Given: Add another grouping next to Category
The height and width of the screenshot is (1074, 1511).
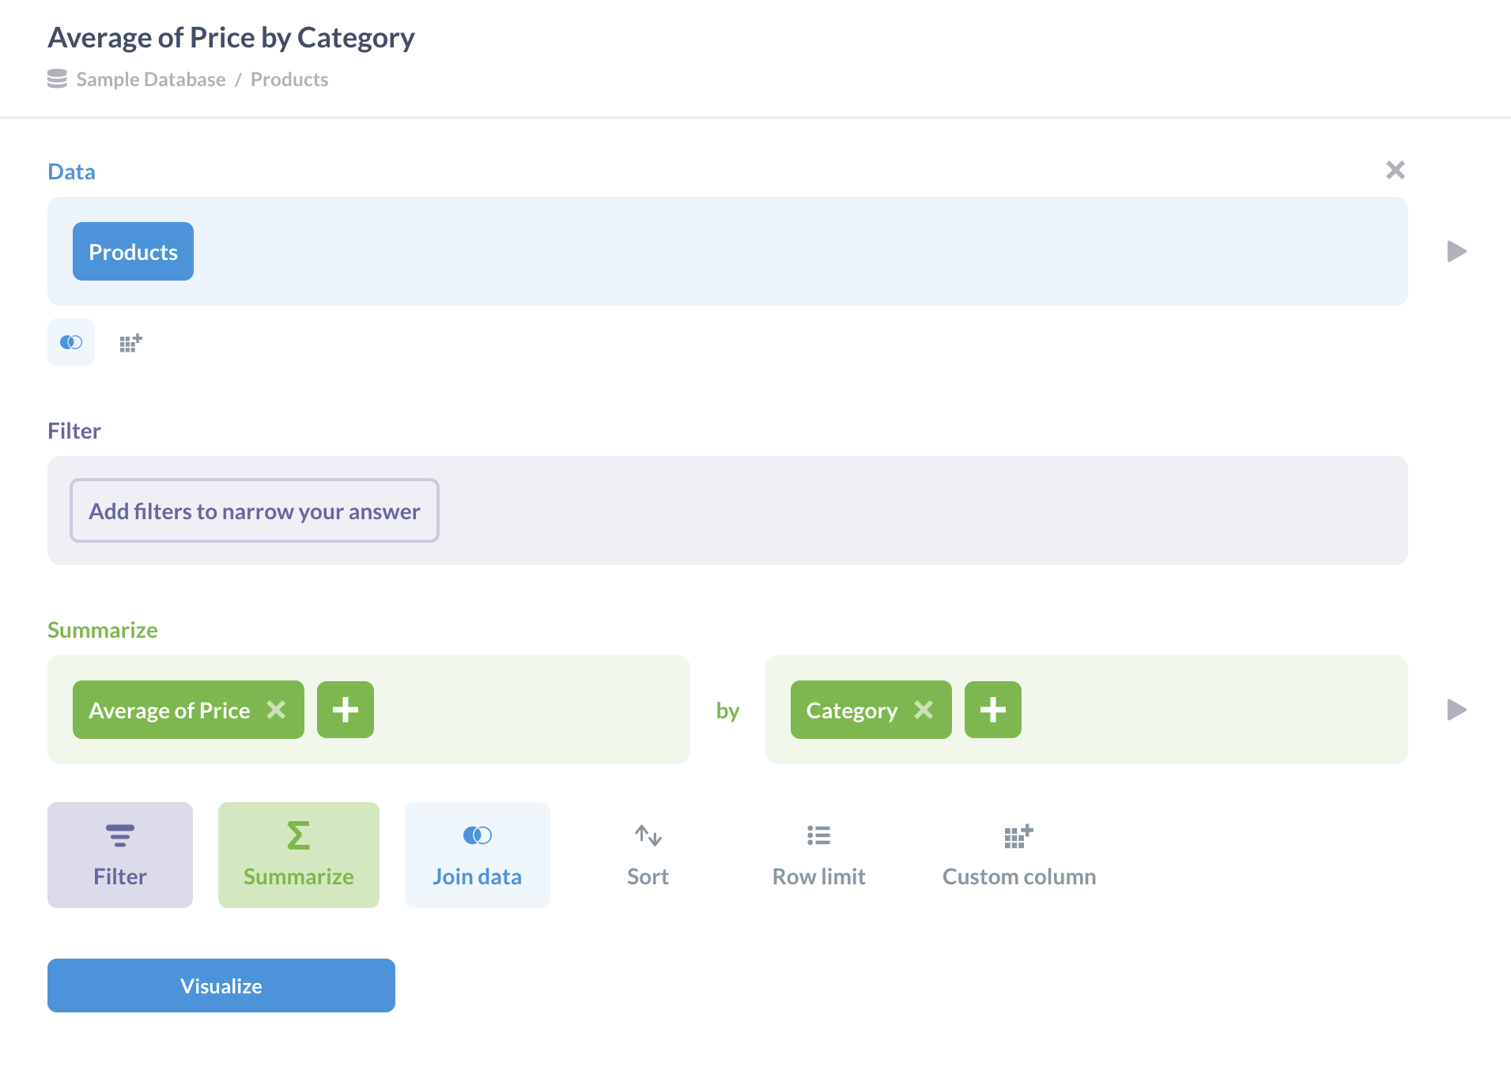Looking at the screenshot, I should click(993, 710).
